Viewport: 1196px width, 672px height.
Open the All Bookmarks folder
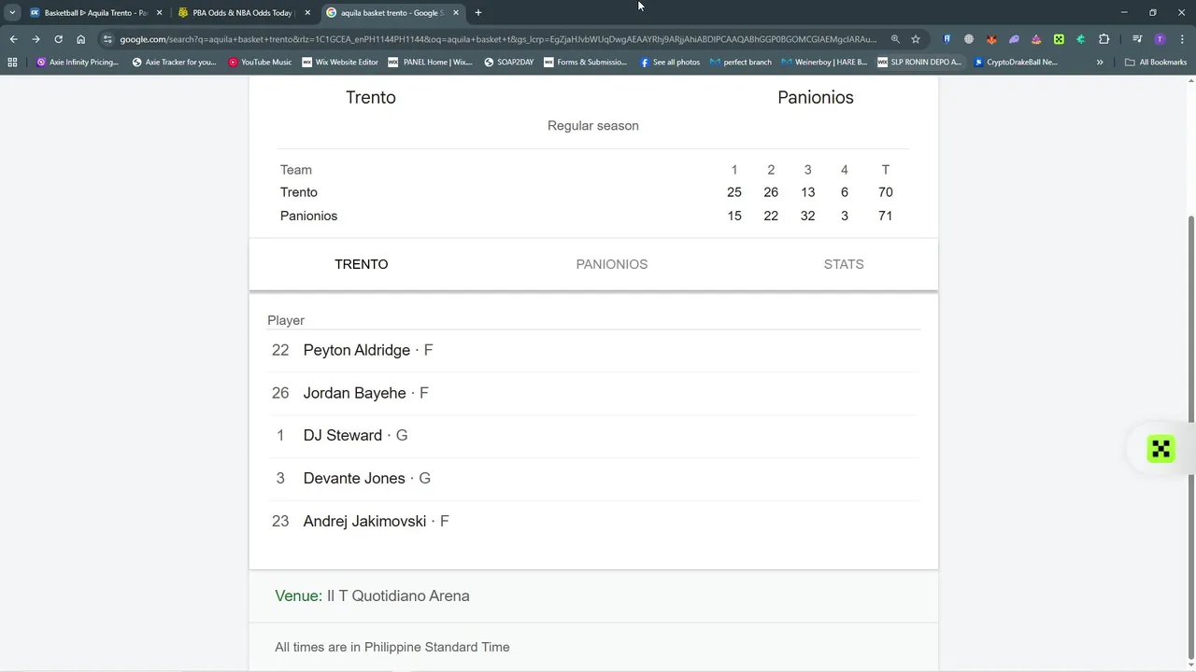coord(1156,63)
